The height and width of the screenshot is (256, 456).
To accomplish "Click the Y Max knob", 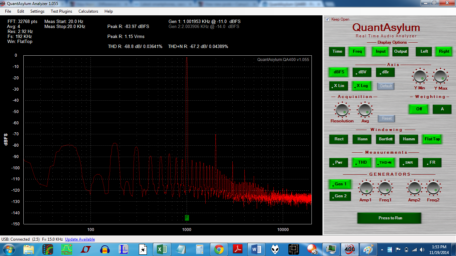I will (440, 76).
